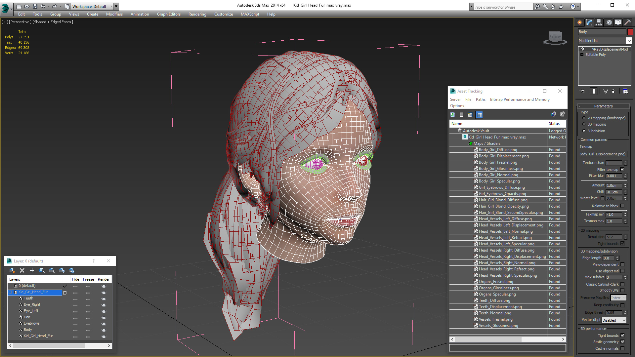This screenshot has width=635, height=357.
Task: Open the Graph Editors menu
Action: pyautogui.click(x=169, y=14)
